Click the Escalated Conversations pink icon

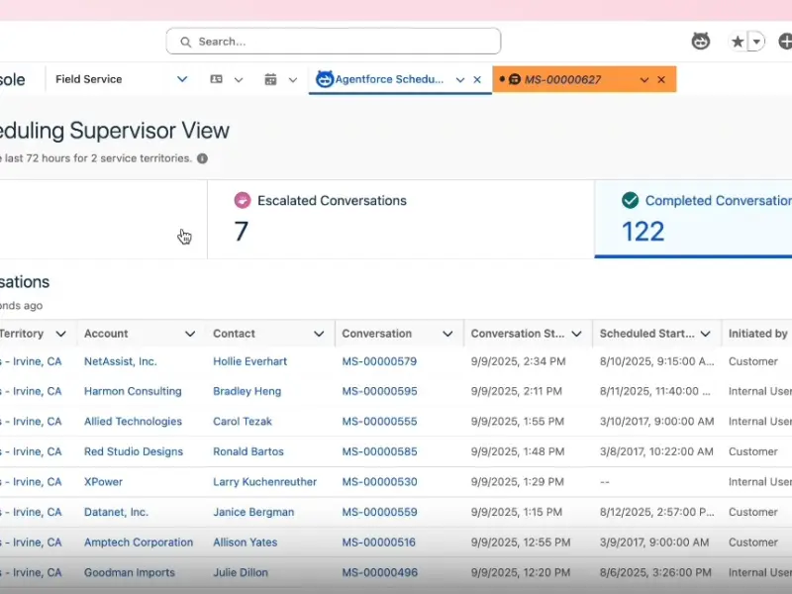coord(243,200)
